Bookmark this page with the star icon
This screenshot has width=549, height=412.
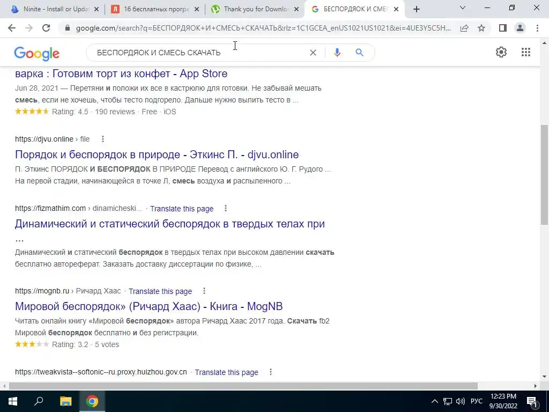coord(481,28)
